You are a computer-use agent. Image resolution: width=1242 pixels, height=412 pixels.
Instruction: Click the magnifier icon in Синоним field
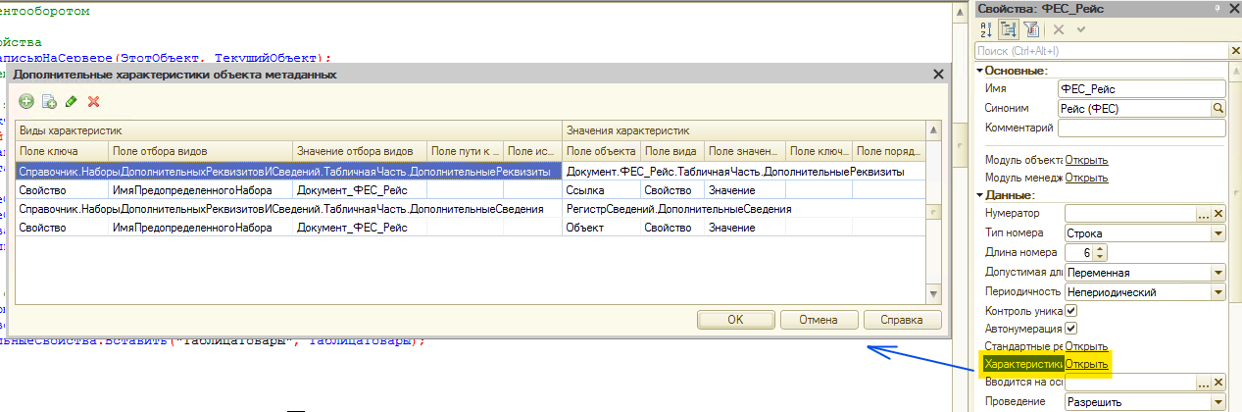1218,108
